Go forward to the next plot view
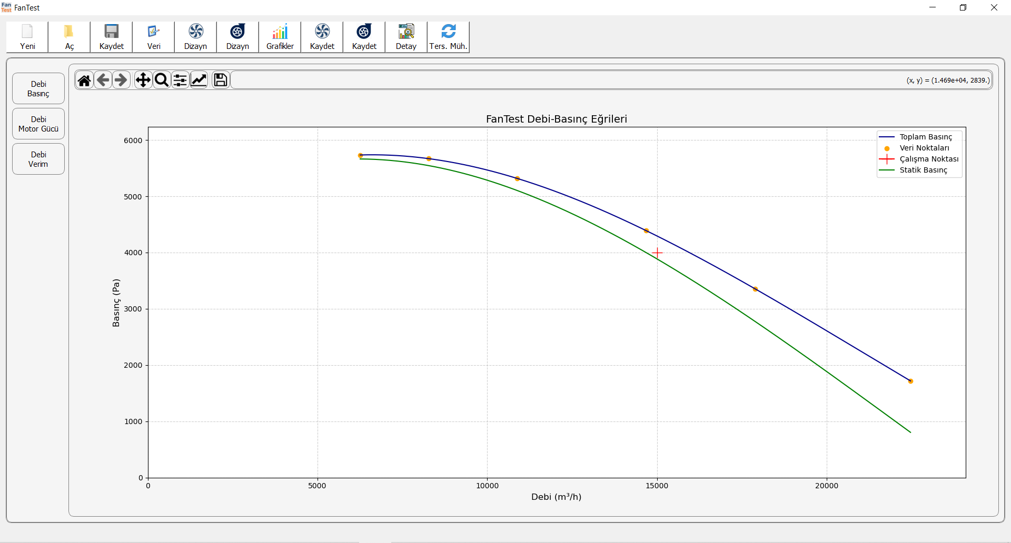 point(121,80)
